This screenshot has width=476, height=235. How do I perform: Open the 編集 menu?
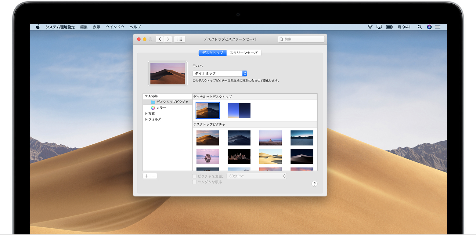84,27
